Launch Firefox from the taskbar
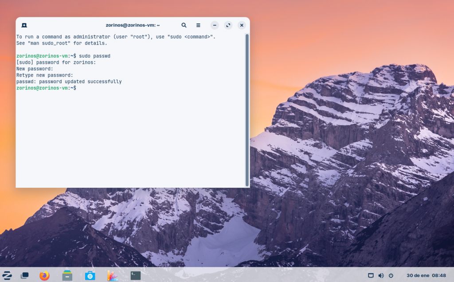The width and height of the screenshot is (454, 282). [x=44, y=275]
